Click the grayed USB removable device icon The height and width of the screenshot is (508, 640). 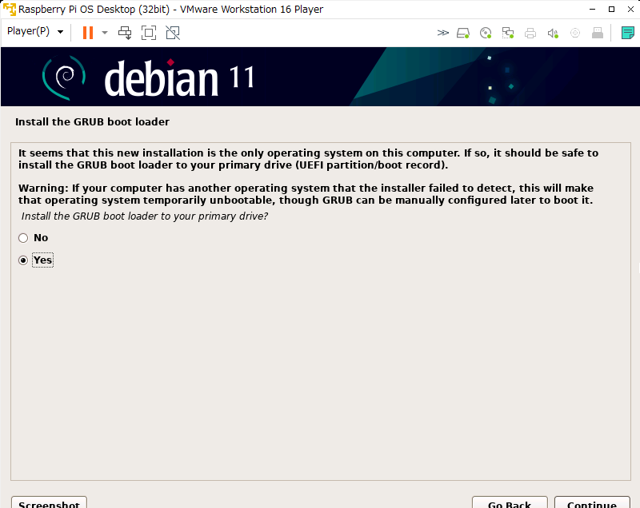click(598, 33)
